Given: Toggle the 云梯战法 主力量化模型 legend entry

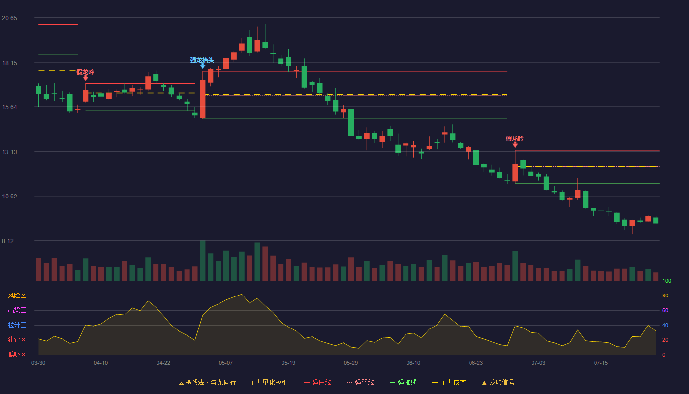Looking at the screenshot, I should click(x=233, y=382).
